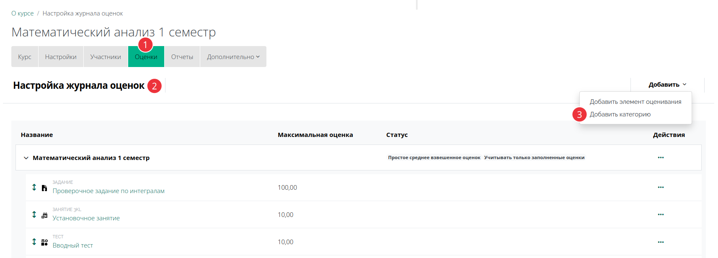Collapse the Математический анализ 1 семестр category
Viewport: 718px width, 258px height.
pos(26,158)
